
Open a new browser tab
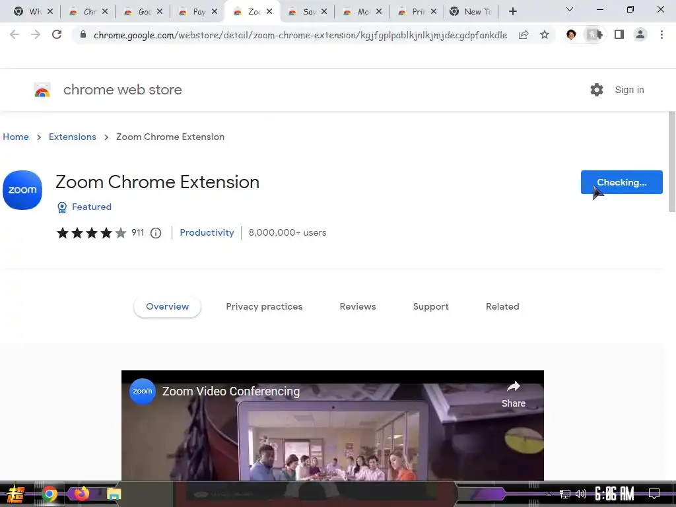512,12
